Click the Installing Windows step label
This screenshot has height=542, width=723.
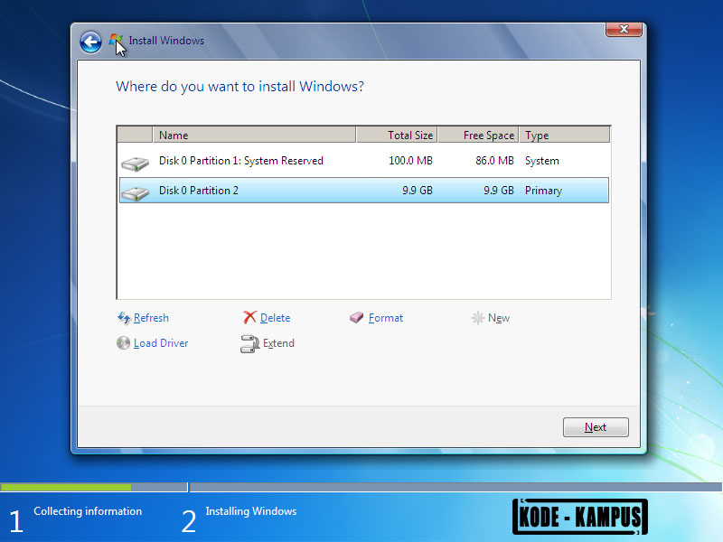point(251,511)
